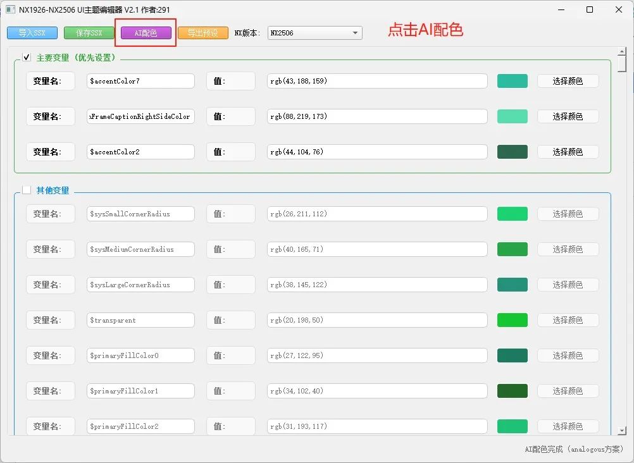Maximize the theme editor window

point(590,9)
